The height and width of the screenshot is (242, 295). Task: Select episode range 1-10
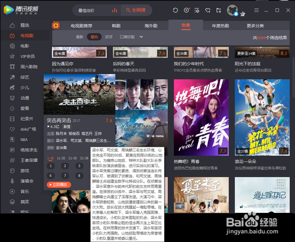(x=51, y=158)
